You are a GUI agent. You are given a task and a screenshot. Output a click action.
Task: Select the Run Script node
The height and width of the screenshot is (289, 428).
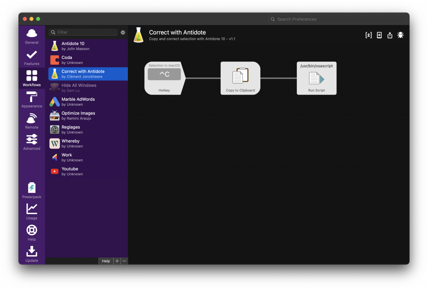coord(316,78)
